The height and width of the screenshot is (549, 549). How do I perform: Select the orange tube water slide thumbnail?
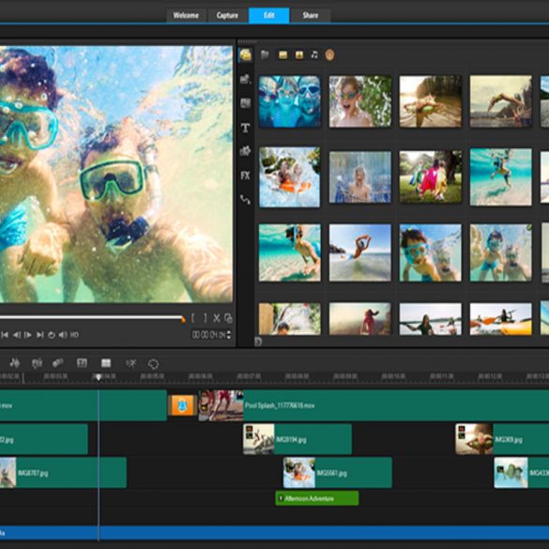[289, 176]
